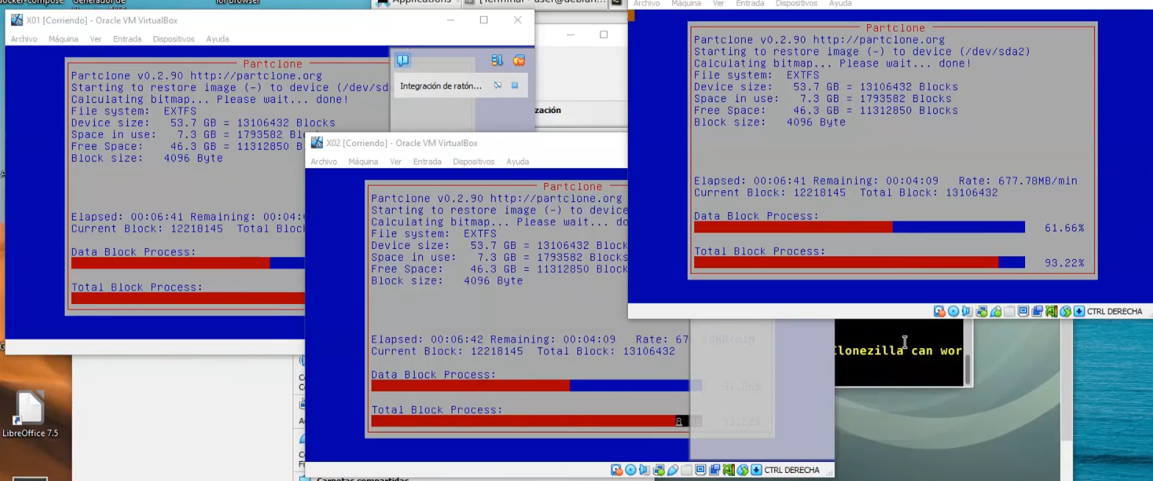Open Ver menu in X02 window
1153x481 pixels.
(396, 162)
